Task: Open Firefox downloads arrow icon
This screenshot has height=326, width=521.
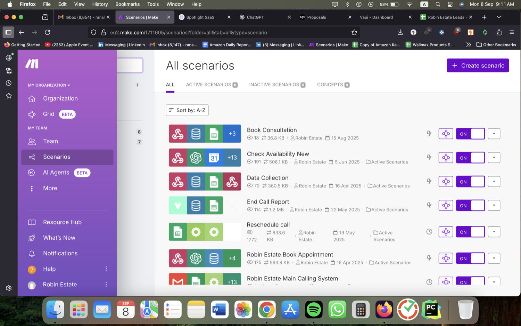Action: click(x=400, y=32)
